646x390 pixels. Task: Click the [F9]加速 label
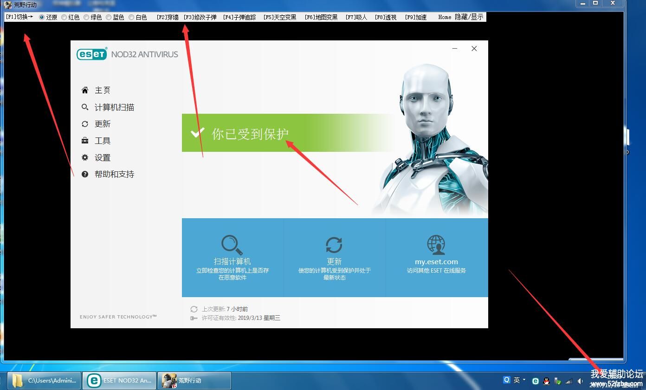pos(416,17)
